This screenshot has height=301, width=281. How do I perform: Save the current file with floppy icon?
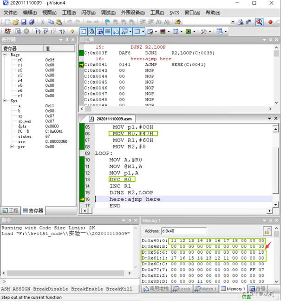(24, 22)
